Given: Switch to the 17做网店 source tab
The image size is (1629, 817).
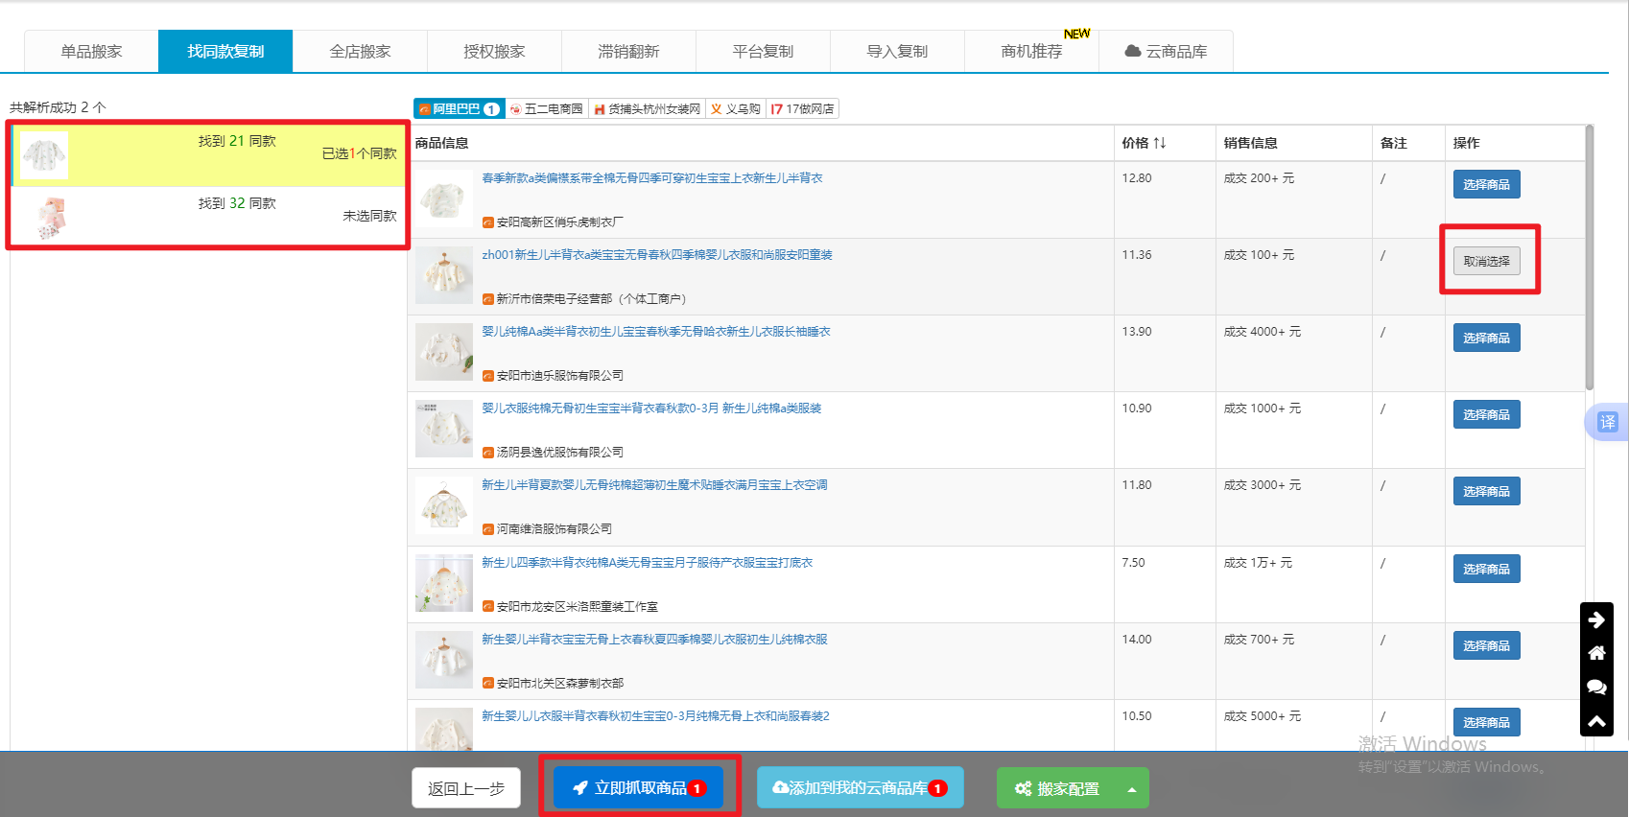Looking at the screenshot, I should 802,109.
